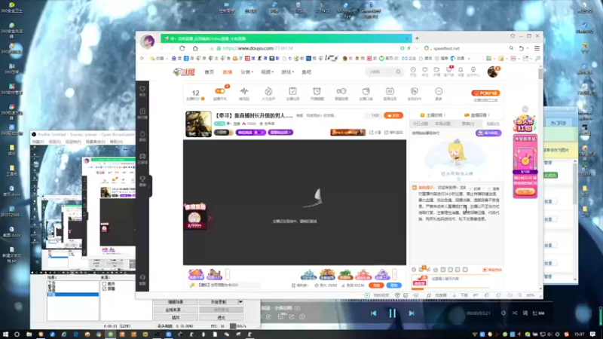
Task: Open the emoji picker icon above chat input
Action: coord(414,270)
